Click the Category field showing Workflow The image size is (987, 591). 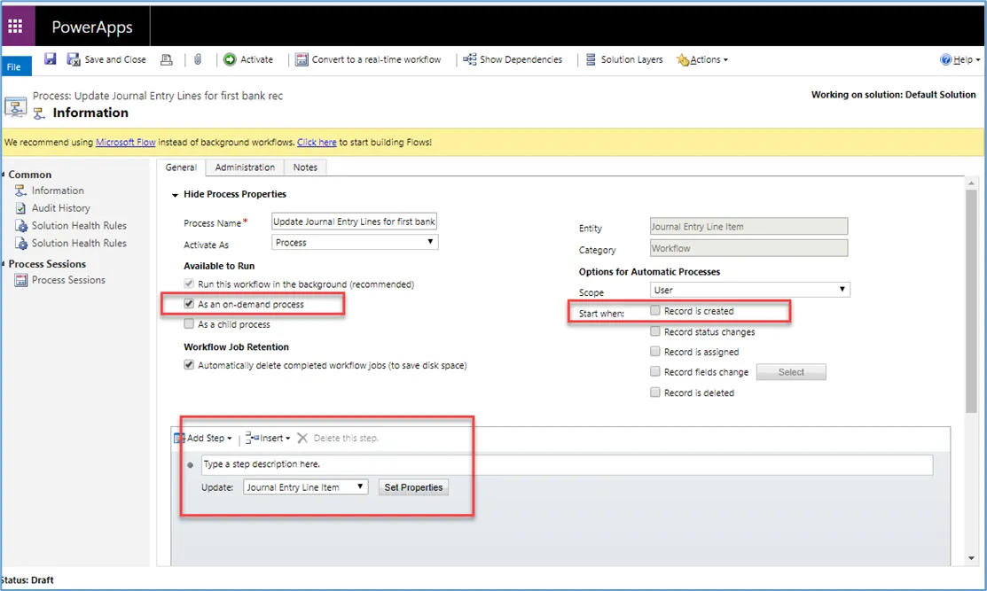pos(749,248)
